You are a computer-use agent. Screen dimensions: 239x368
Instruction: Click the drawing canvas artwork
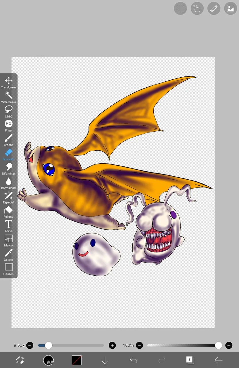point(113,192)
